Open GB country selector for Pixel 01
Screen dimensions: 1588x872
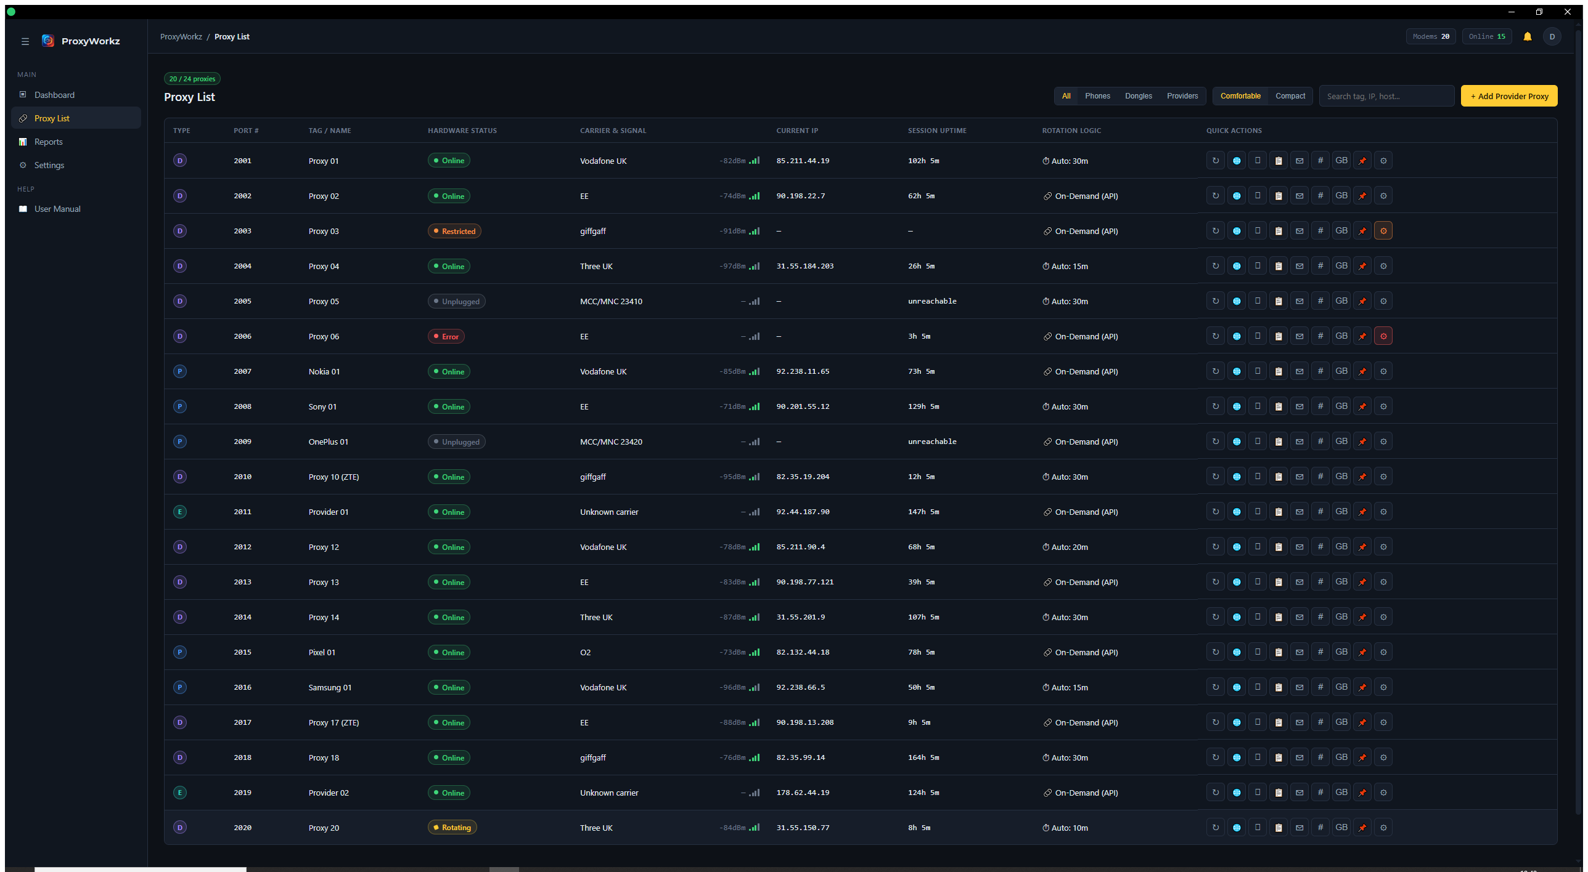click(x=1341, y=652)
